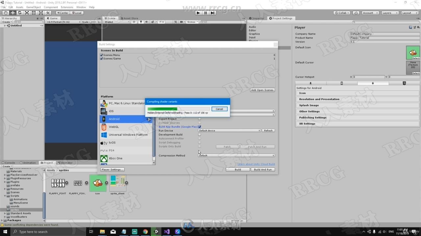This screenshot has width=421, height=236.
Task: Click Add Open Scenes button
Action: [x=262, y=90]
